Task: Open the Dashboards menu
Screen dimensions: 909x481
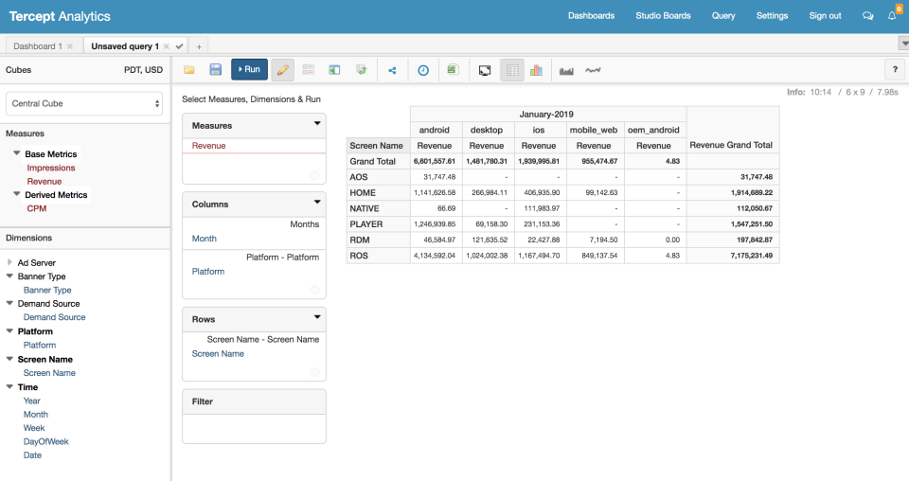Action: [x=591, y=16]
